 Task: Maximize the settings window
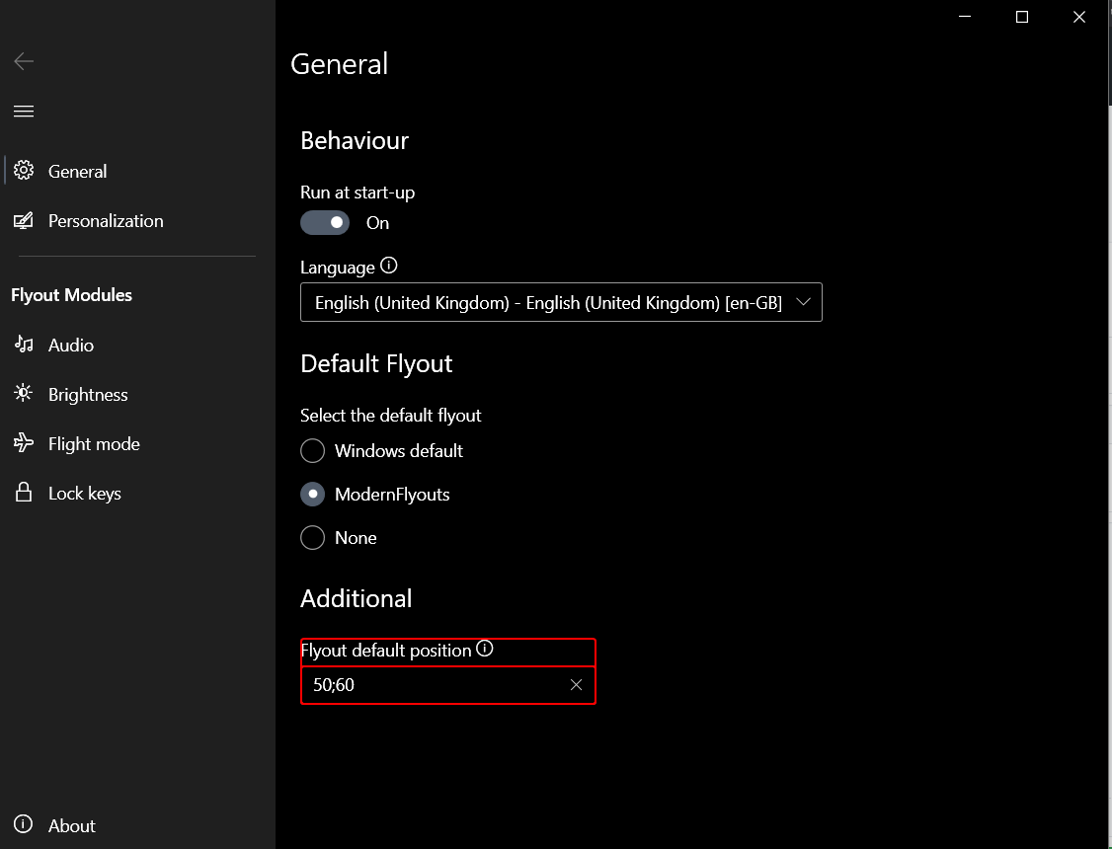coord(1022,17)
